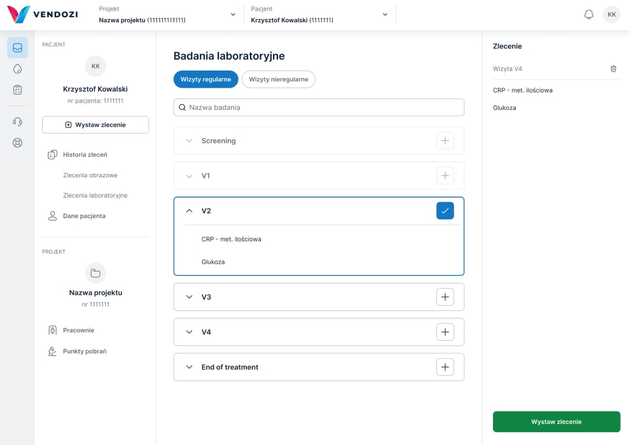The image size is (631, 445).
Task: Switch to Wizyty nieregularne tab
Action: pos(278,79)
